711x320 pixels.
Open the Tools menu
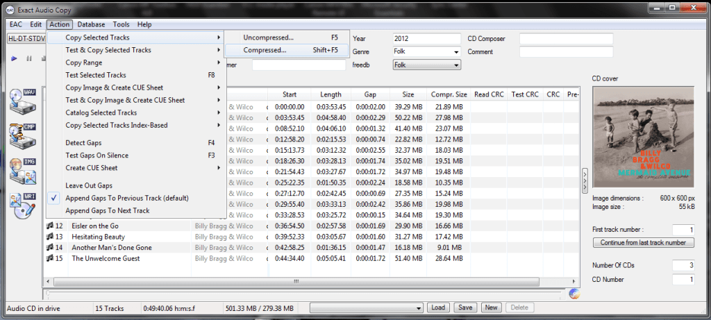pos(121,24)
